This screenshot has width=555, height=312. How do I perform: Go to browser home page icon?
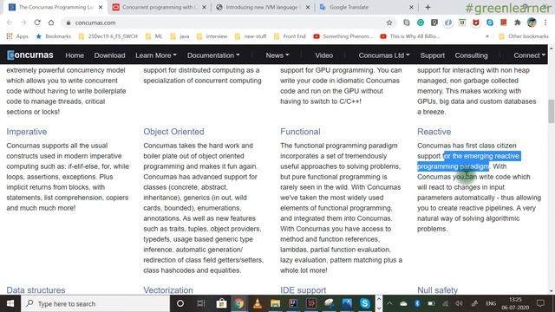(x=51, y=23)
